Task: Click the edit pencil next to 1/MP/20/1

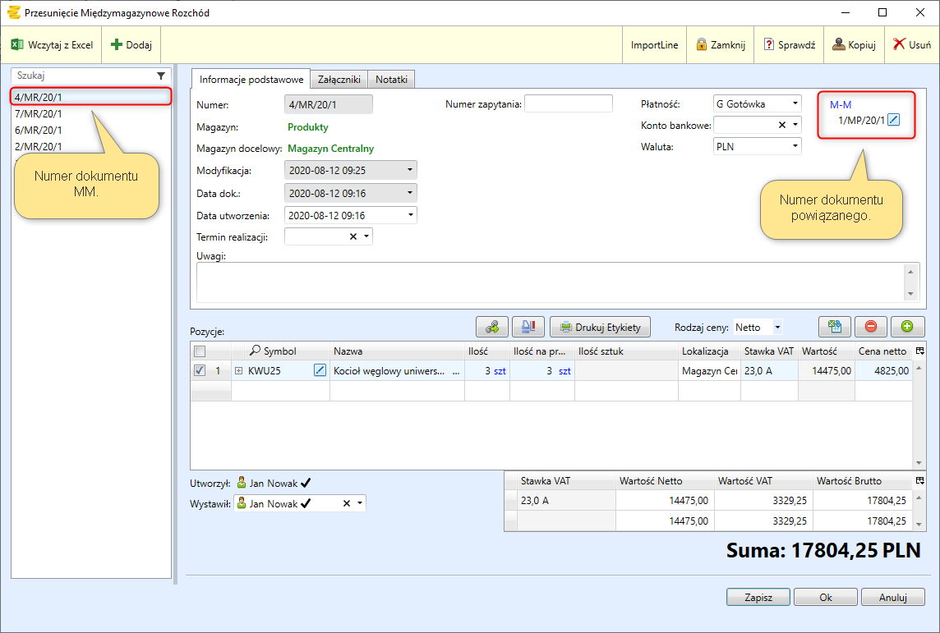Action: [894, 121]
